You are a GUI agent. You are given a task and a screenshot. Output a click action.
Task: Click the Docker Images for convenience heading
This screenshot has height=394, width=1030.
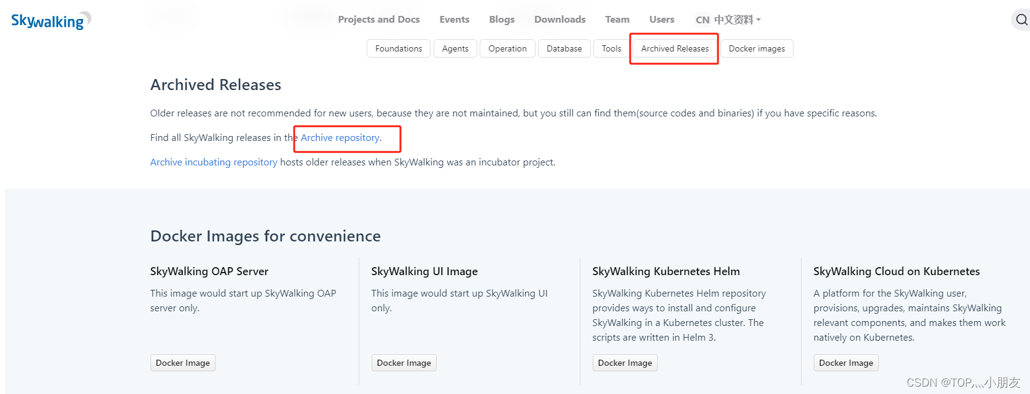(265, 236)
